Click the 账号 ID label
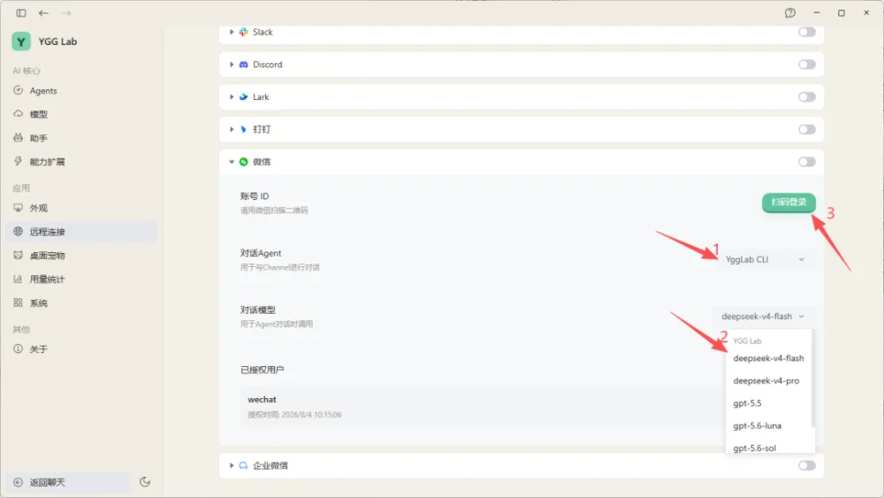This screenshot has width=884, height=498. 255,196
